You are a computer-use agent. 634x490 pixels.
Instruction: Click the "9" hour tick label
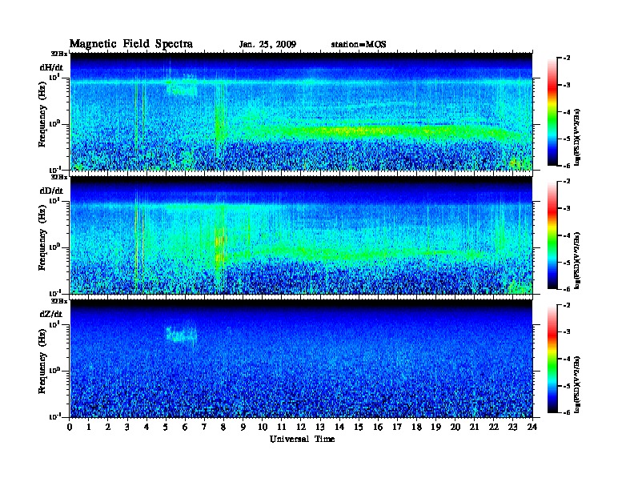[243, 428]
